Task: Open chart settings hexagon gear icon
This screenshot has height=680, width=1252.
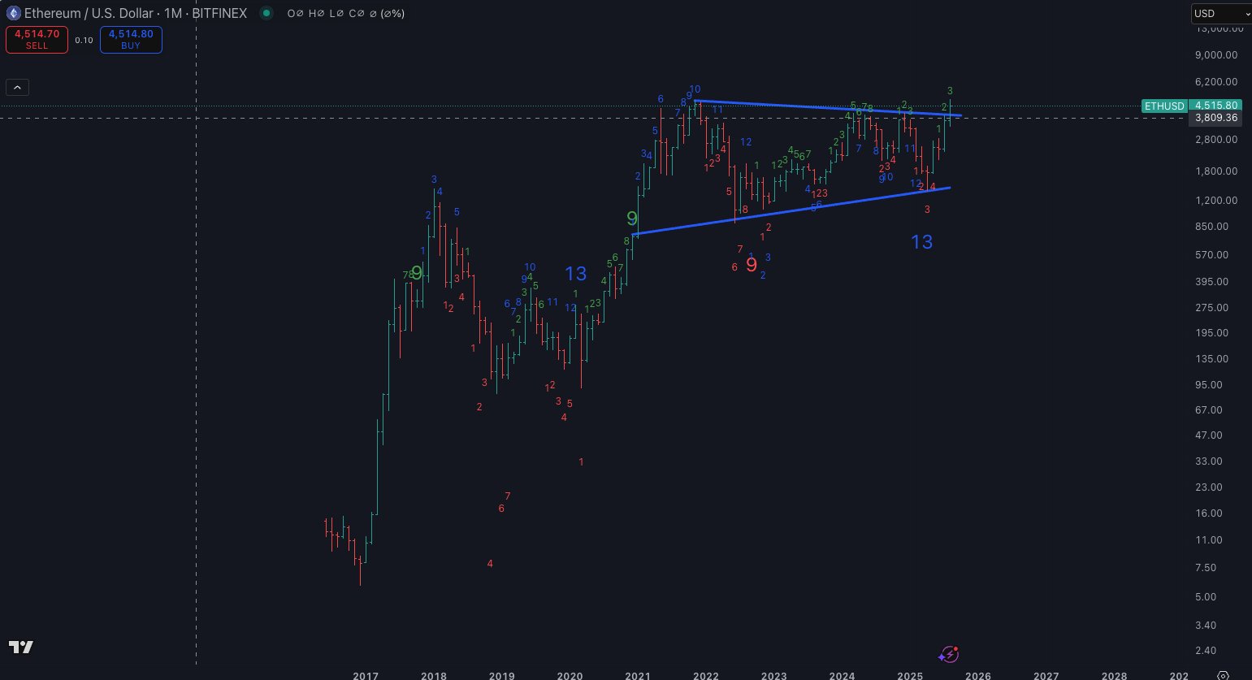Action: pyautogui.click(x=1224, y=675)
